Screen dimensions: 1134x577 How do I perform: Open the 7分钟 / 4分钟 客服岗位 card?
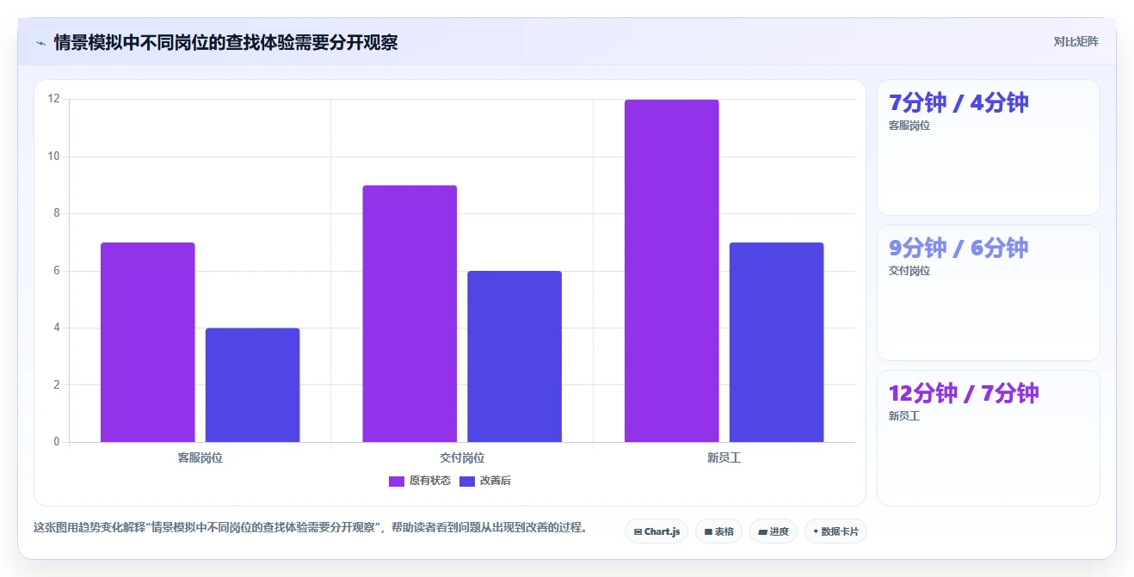989,147
